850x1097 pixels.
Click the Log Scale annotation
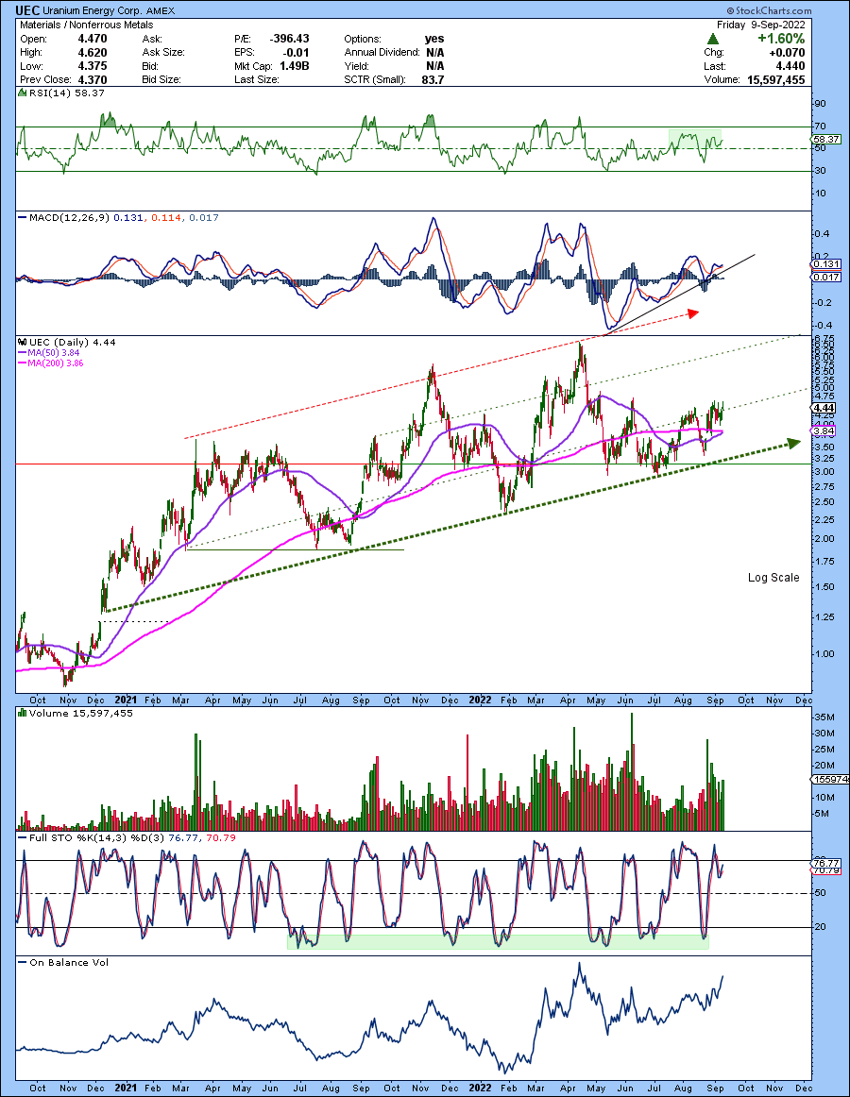click(x=773, y=578)
